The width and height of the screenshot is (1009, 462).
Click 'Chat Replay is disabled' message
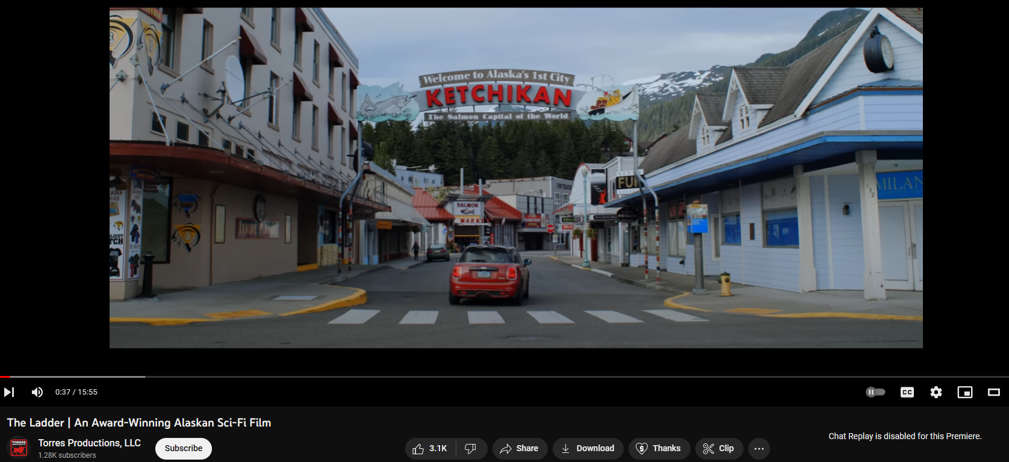(905, 436)
